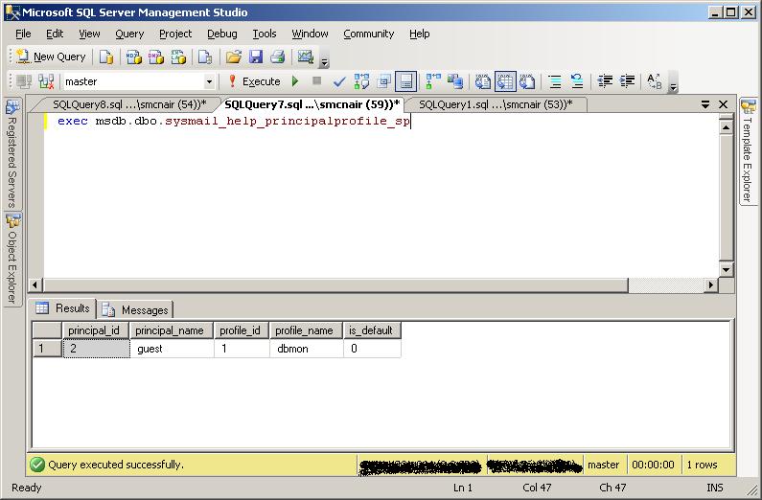Click the Connect icon left of Change Connection

[24, 81]
